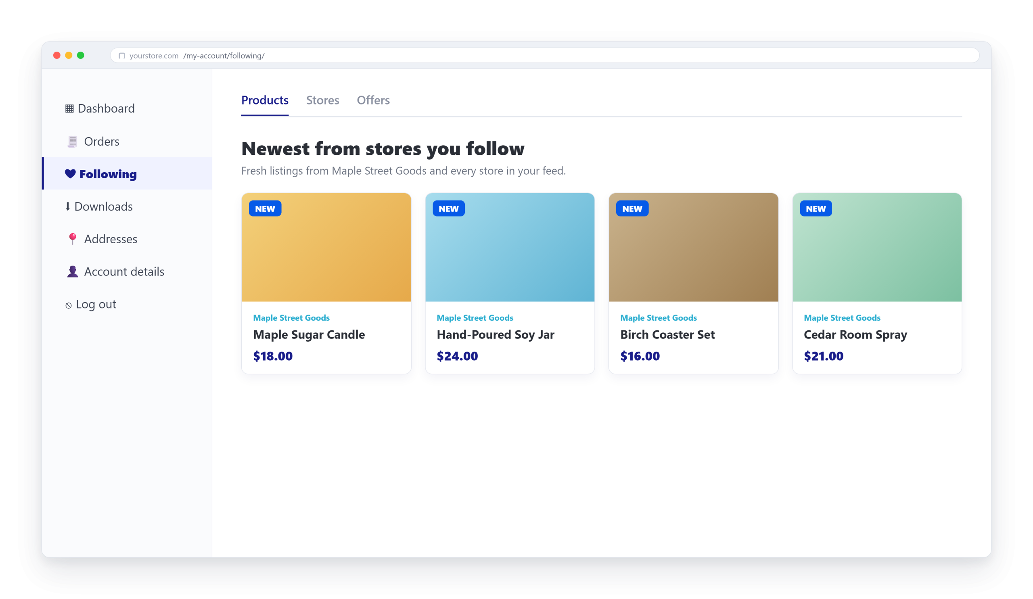Click the green Cedar Room Spray image
Viewport: 1033px width, 599px height.
pyautogui.click(x=877, y=248)
